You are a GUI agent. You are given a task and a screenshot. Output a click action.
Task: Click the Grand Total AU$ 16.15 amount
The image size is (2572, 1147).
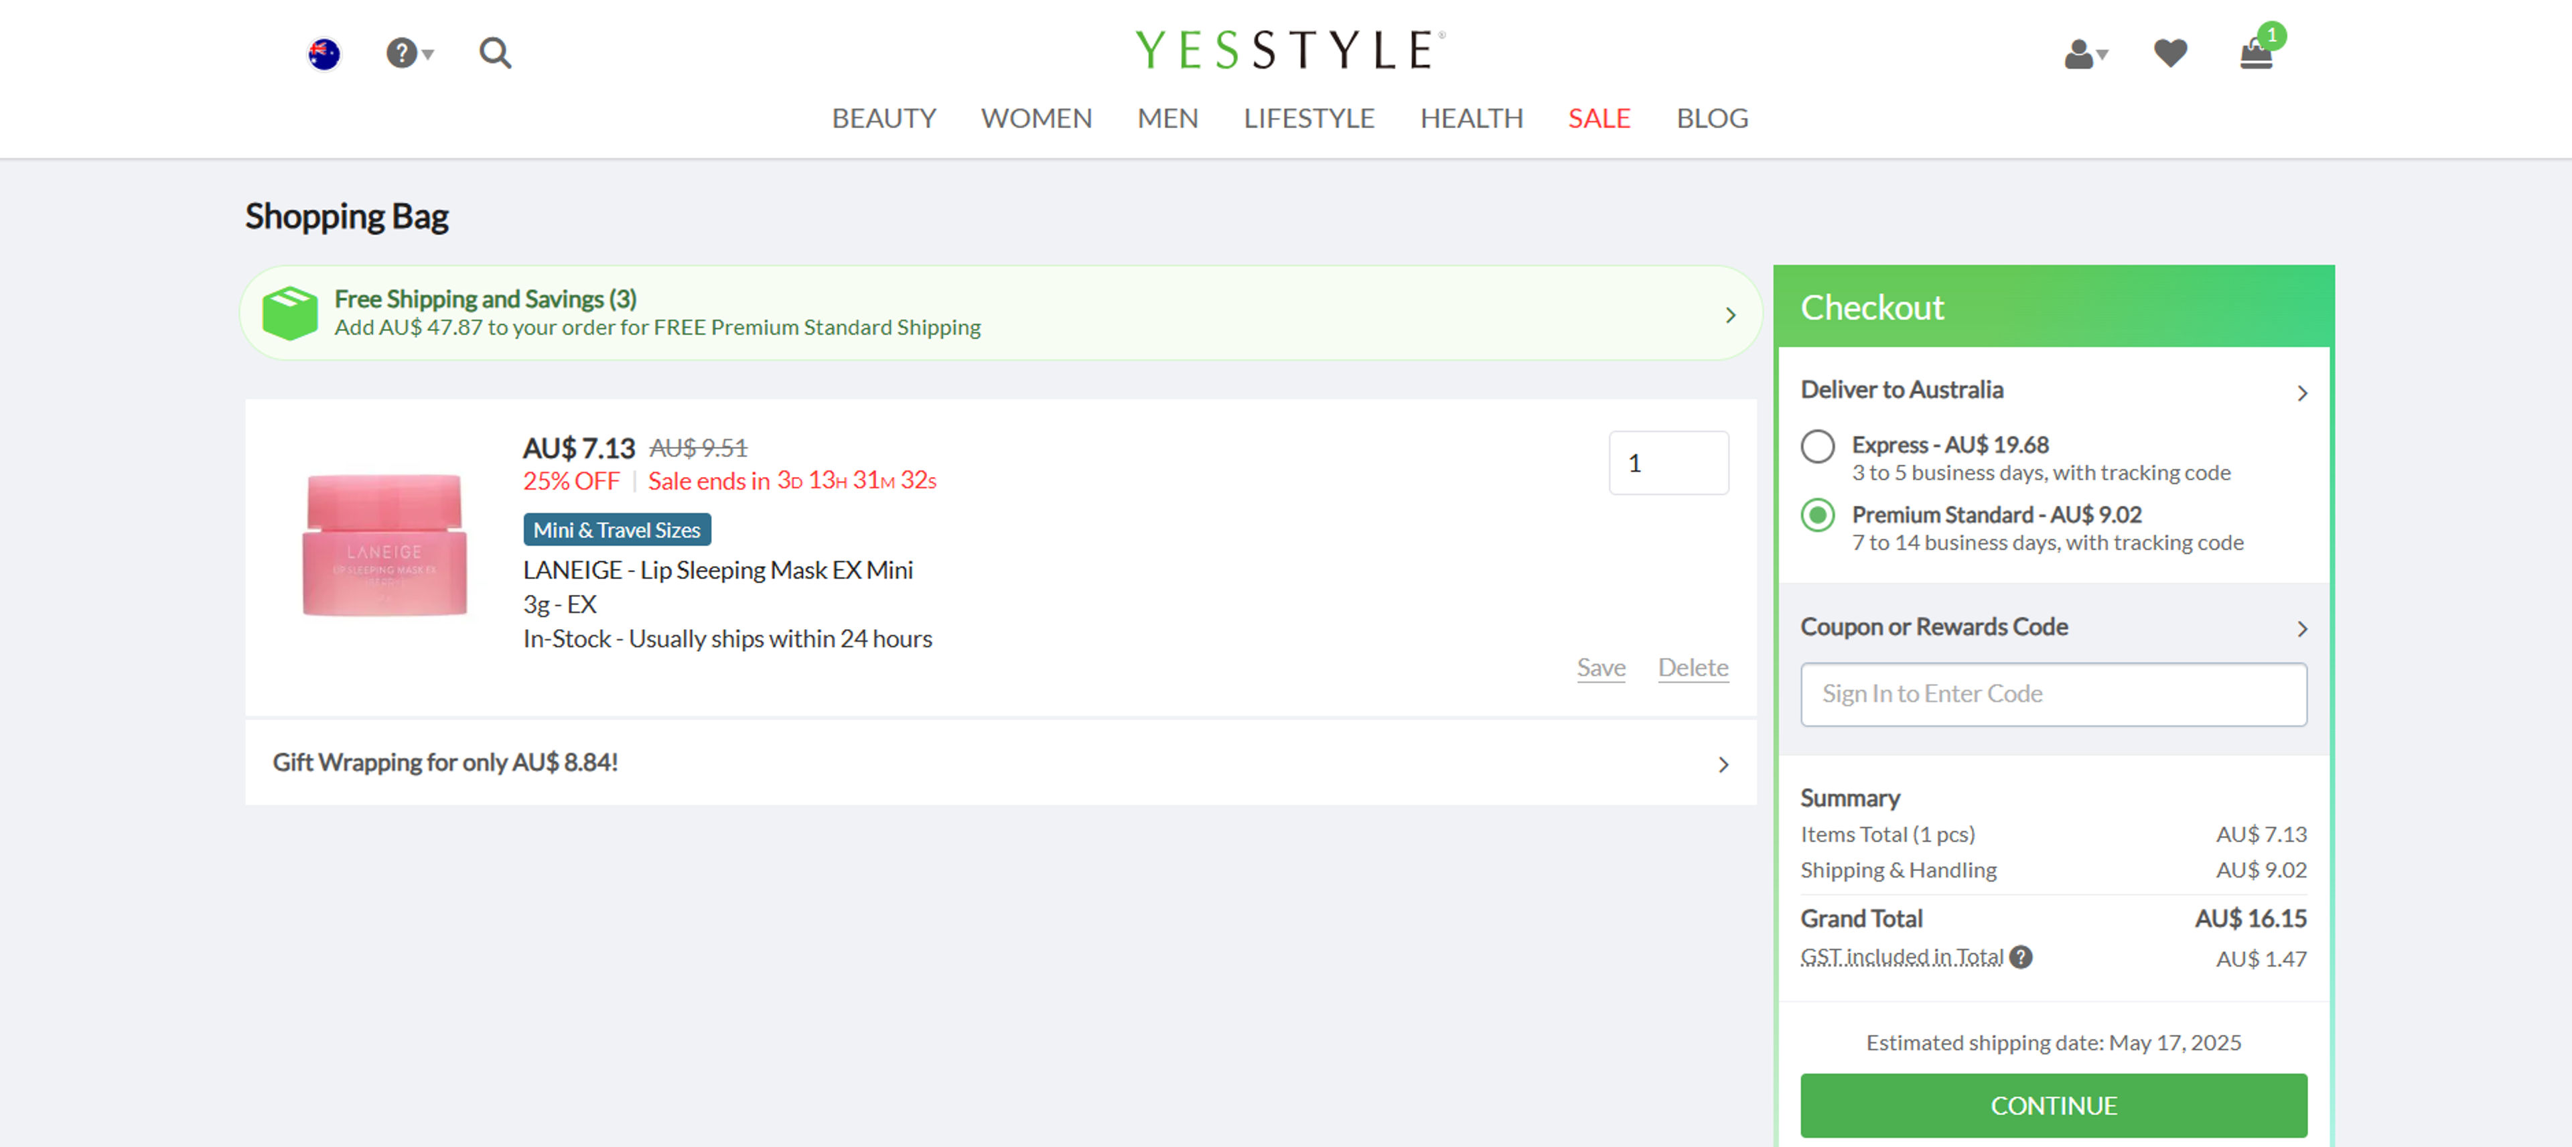(2250, 918)
